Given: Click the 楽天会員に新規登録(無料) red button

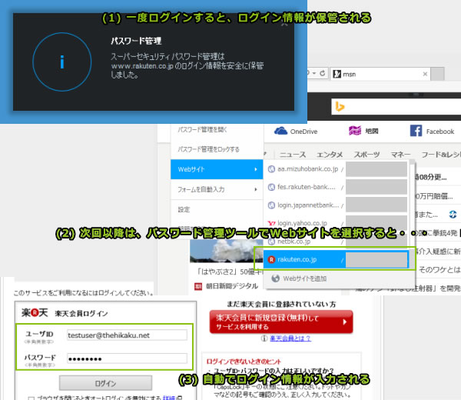Looking at the screenshot, I should [x=281, y=322].
